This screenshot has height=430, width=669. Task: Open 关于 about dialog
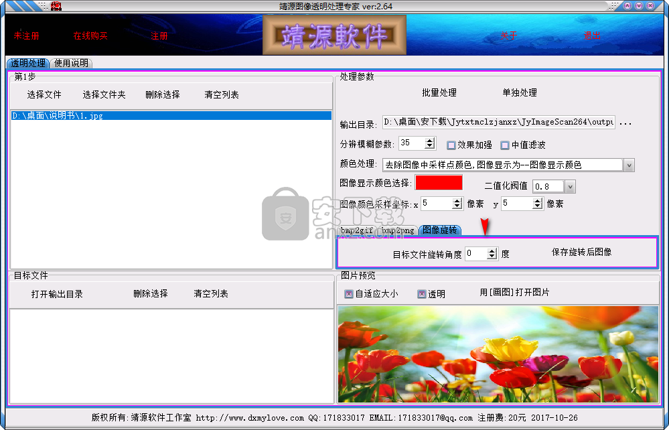point(508,36)
